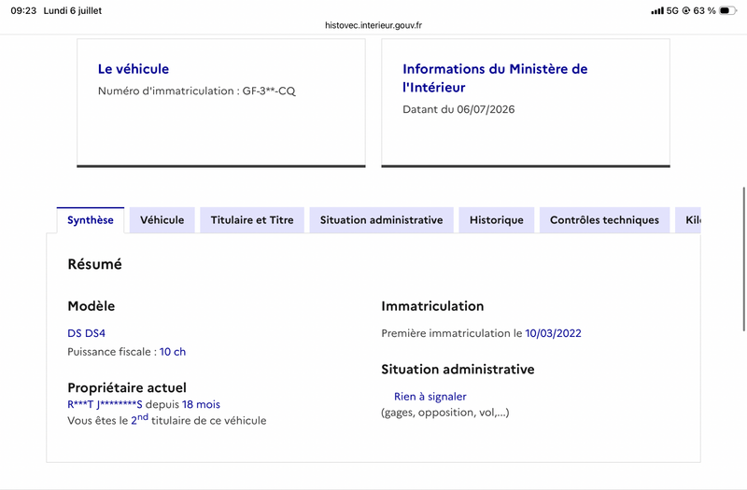Tap the 5G network indicator
The image size is (747, 490).
[672, 10]
